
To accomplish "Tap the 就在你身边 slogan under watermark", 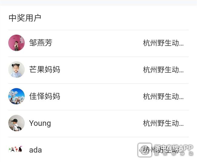I will [174, 154].
